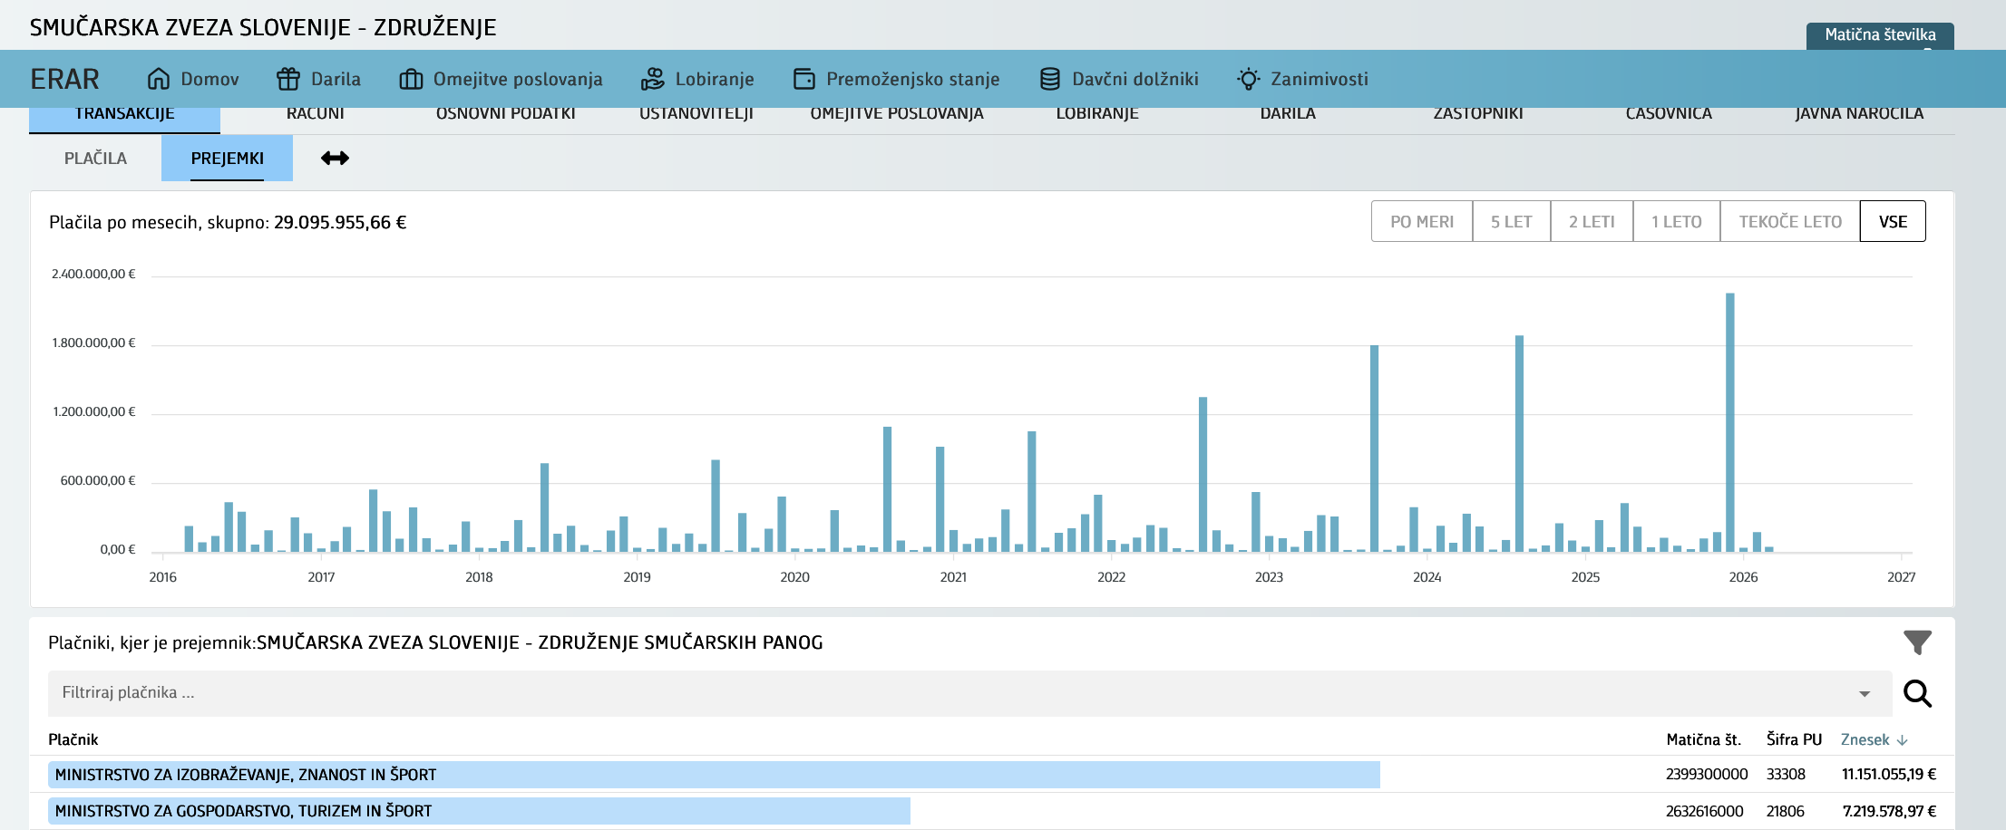Click the double-arrow swap icon
This screenshot has height=830, width=2006.
click(x=335, y=159)
